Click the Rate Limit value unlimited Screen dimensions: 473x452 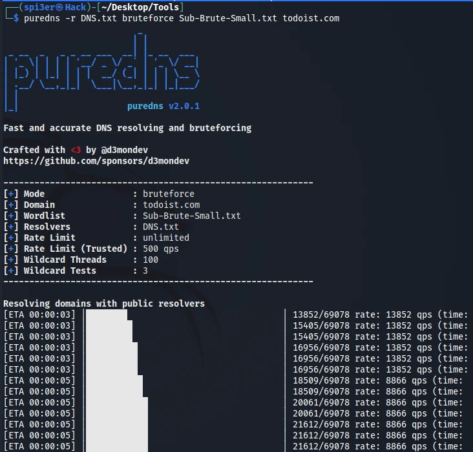166,238
